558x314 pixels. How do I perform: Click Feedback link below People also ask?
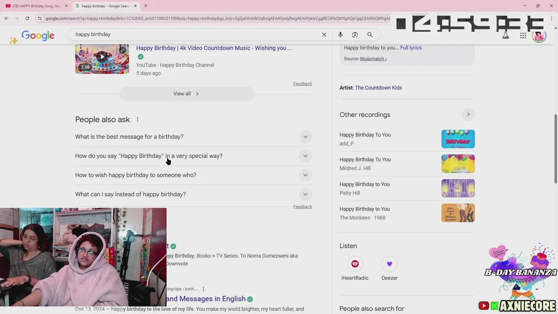303,207
